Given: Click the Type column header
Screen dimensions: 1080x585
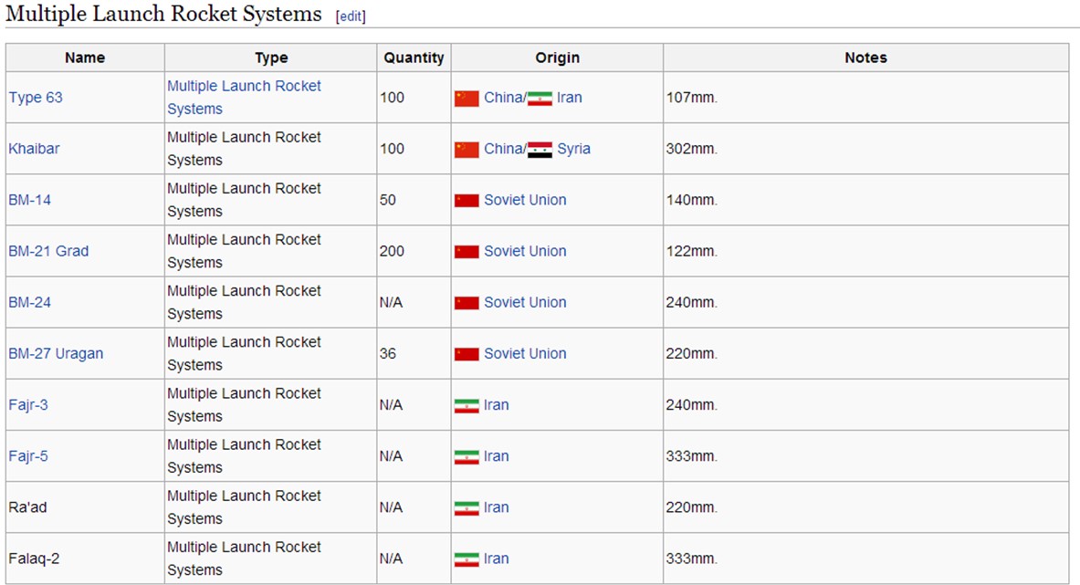Looking at the screenshot, I should 271,57.
